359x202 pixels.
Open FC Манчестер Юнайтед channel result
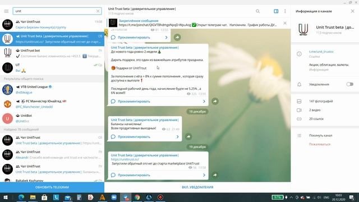click(52, 104)
